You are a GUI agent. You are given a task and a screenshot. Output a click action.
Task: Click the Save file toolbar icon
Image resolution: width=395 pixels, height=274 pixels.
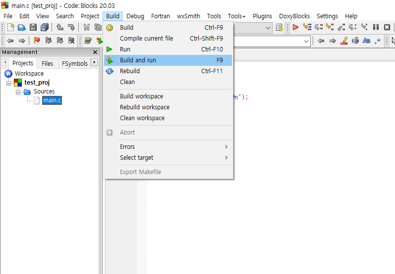click(33, 27)
